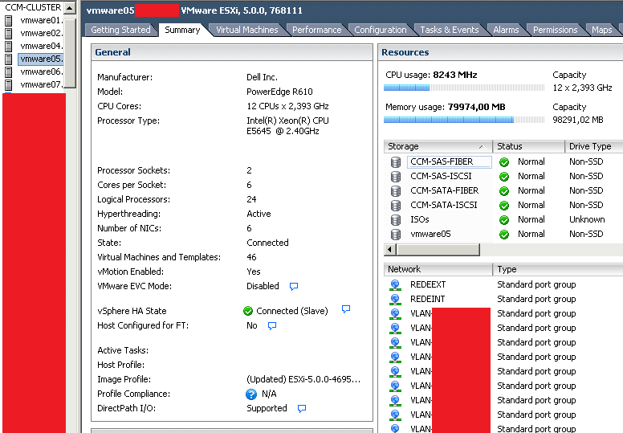Screen dimensions: 623x433
Task: Open the Maps tab
Action: 601,30
